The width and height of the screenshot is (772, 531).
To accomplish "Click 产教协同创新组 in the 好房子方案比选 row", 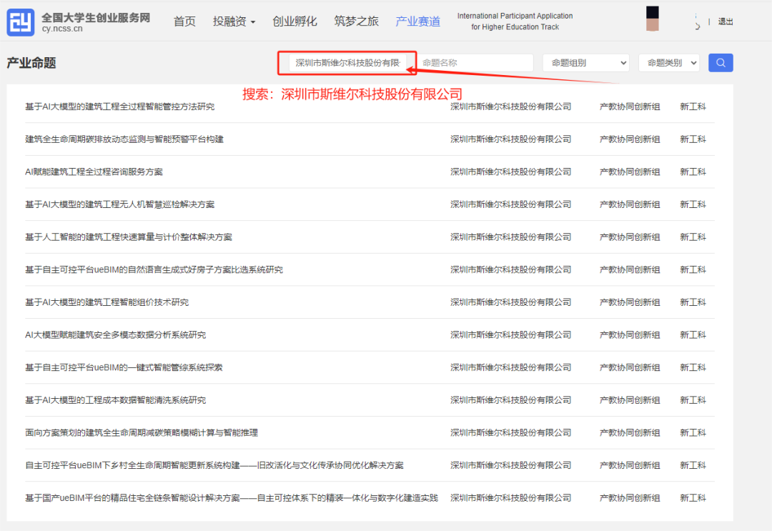I will (x=630, y=269).
